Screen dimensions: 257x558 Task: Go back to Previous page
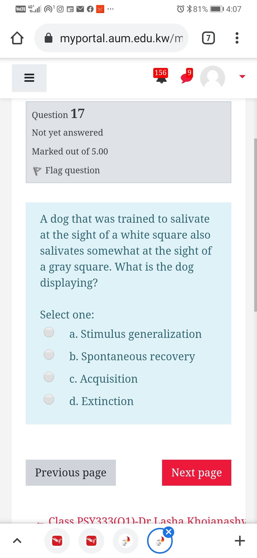pos(71,473)
